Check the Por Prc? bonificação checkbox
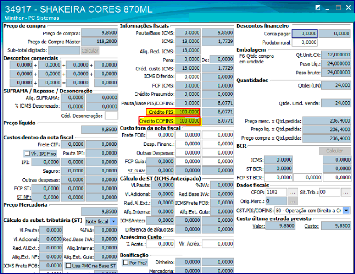This screenshot has height=274, width=355. pyautogui.click(x=125, y=263)
